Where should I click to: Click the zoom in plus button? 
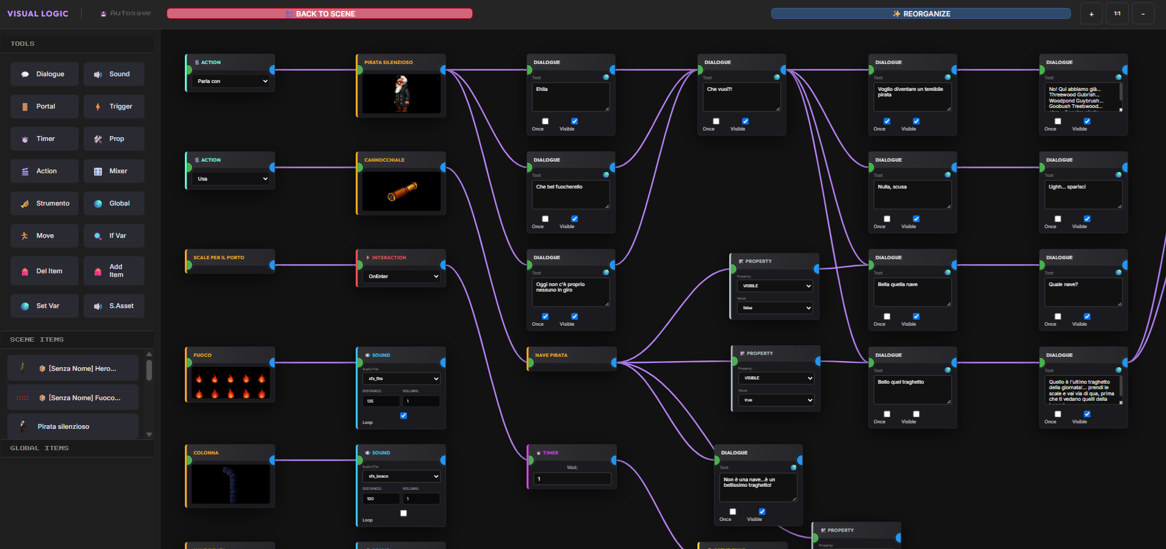pos(1091,13)
